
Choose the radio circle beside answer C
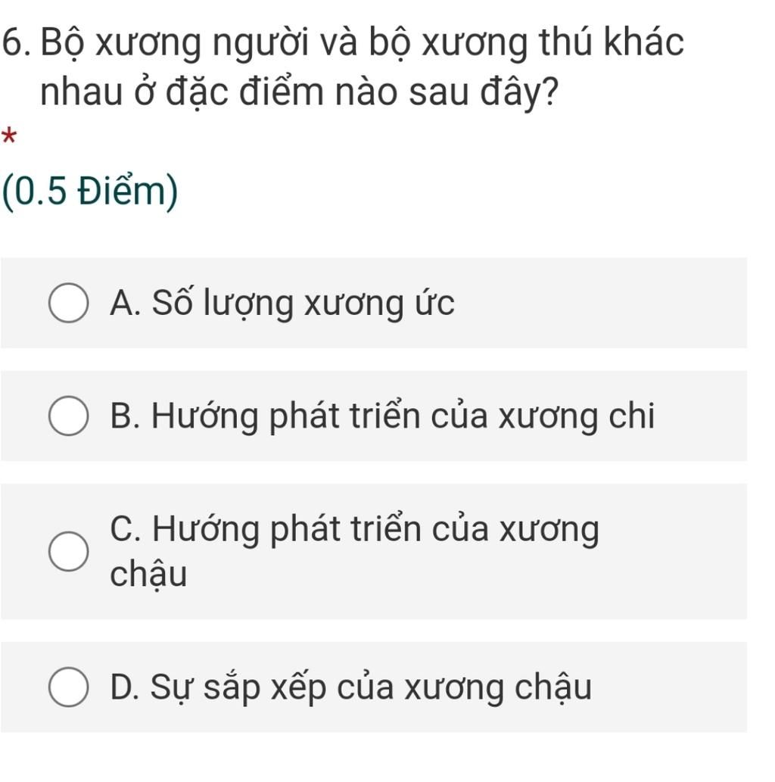[68, 551]
